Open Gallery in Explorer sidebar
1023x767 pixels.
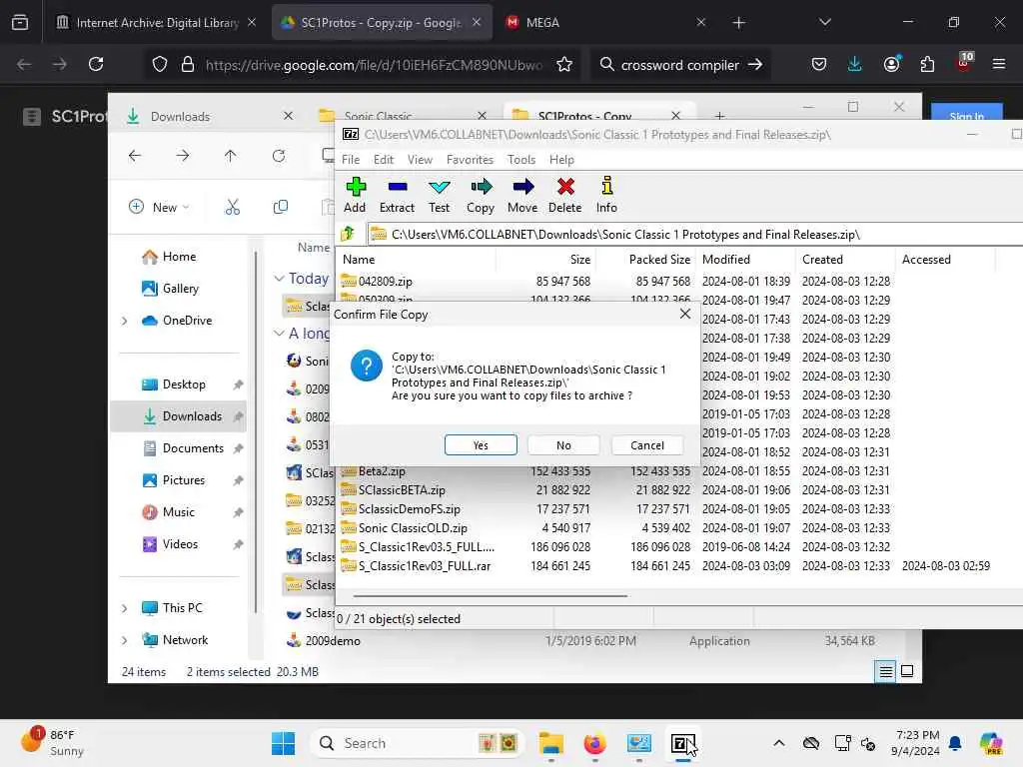(170, 289)
